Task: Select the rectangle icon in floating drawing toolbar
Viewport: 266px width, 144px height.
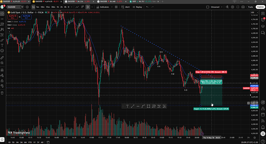Action: pyautogui.click(x=148, y=106)
